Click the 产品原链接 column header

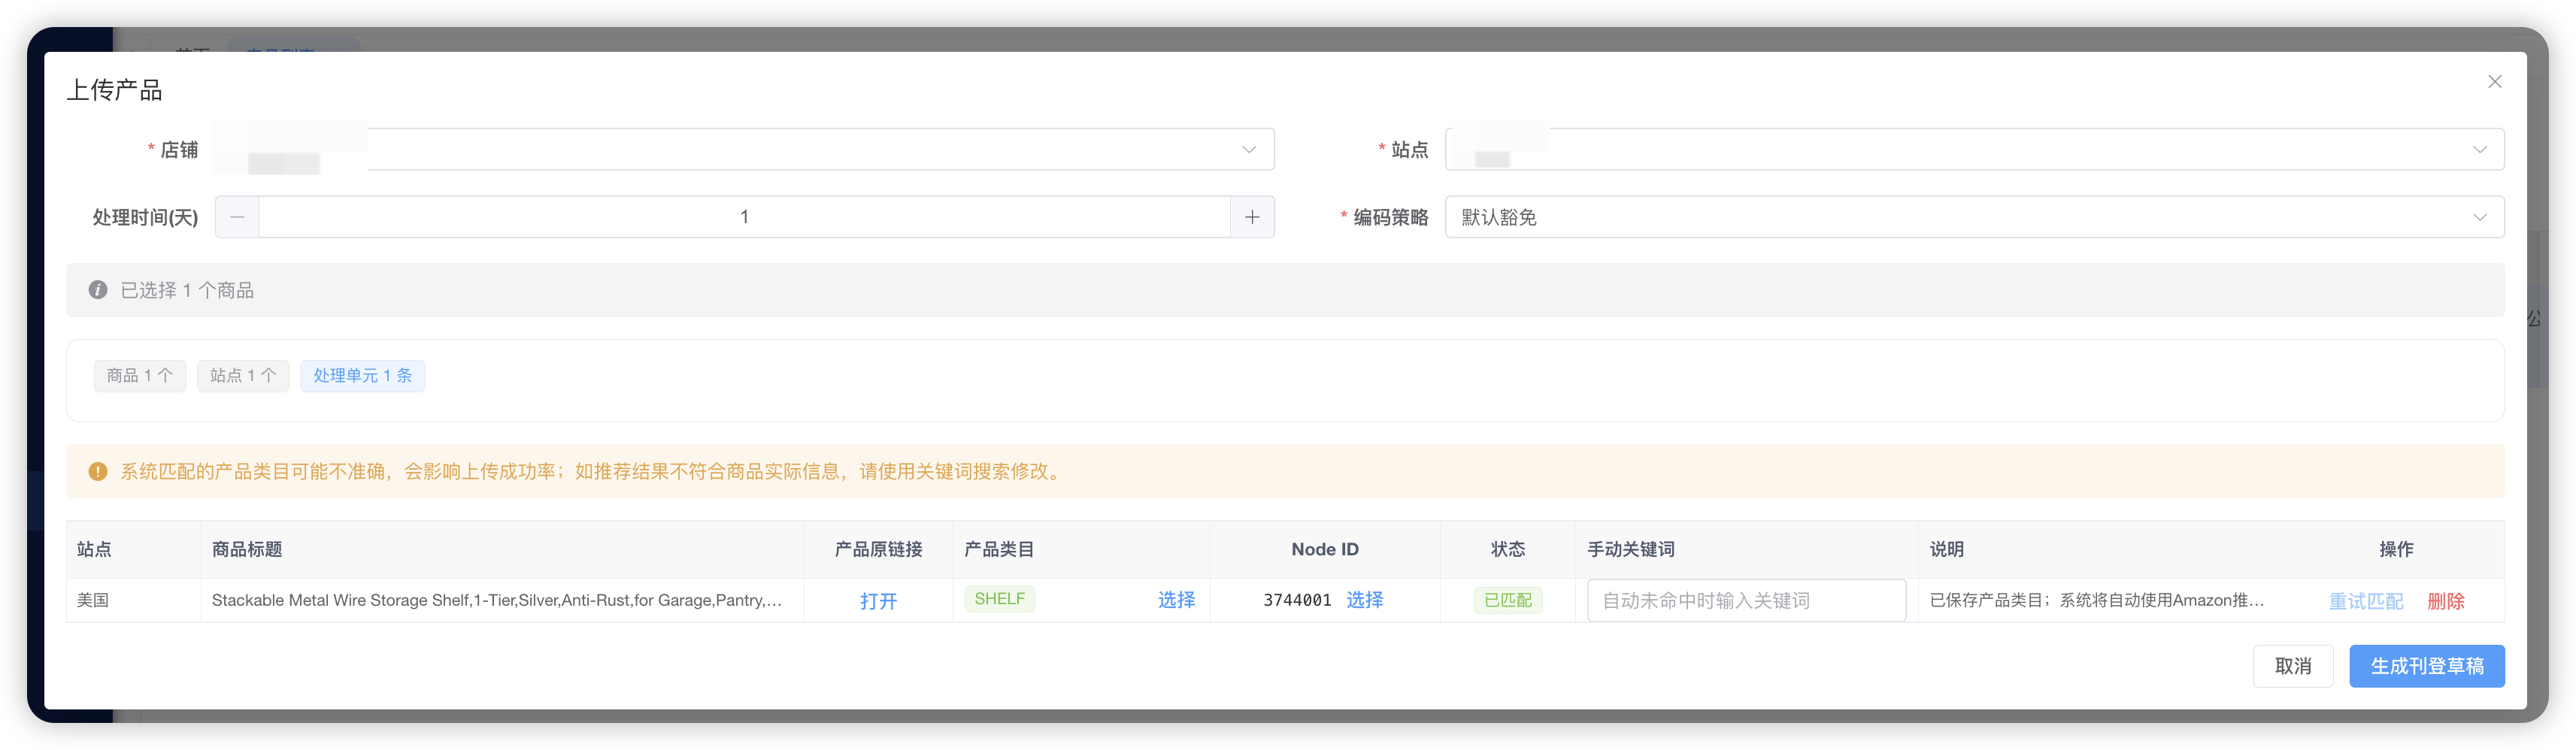pos(878,549)
